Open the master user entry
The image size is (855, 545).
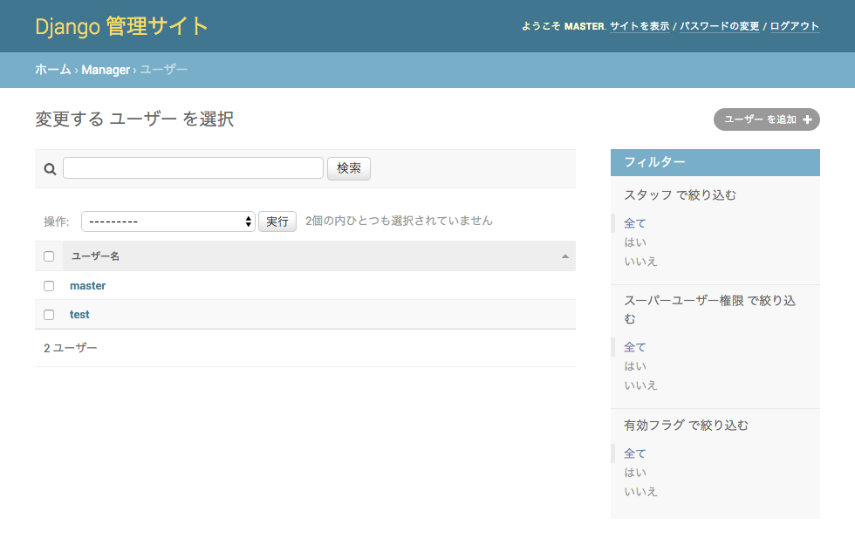[87, 286]
